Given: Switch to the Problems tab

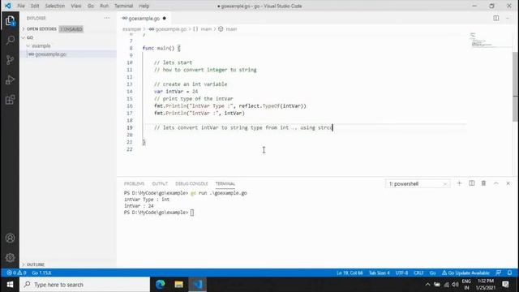Looking at the screenshot, I should tap(134, 183).
